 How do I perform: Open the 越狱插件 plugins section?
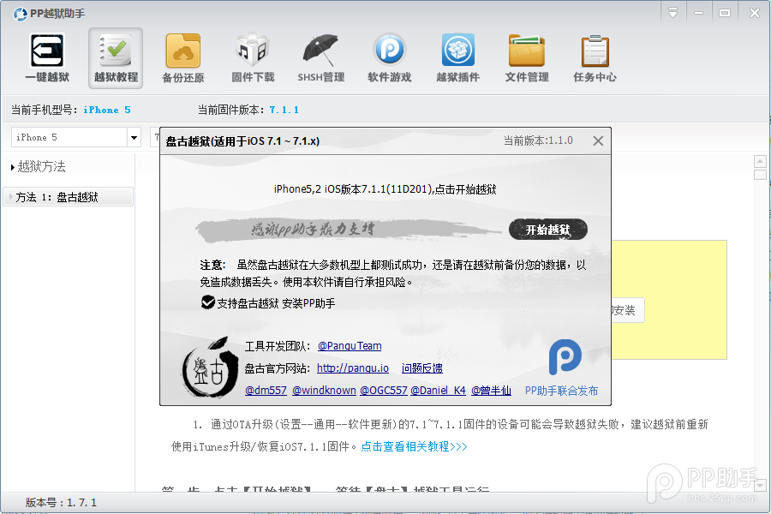tap(457, 57)
